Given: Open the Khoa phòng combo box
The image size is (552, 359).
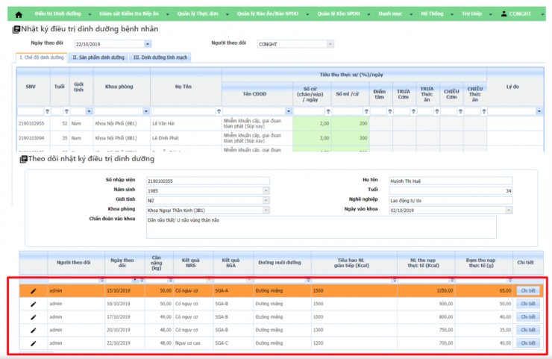Looking at the screenshot, I should click(266, 210).
